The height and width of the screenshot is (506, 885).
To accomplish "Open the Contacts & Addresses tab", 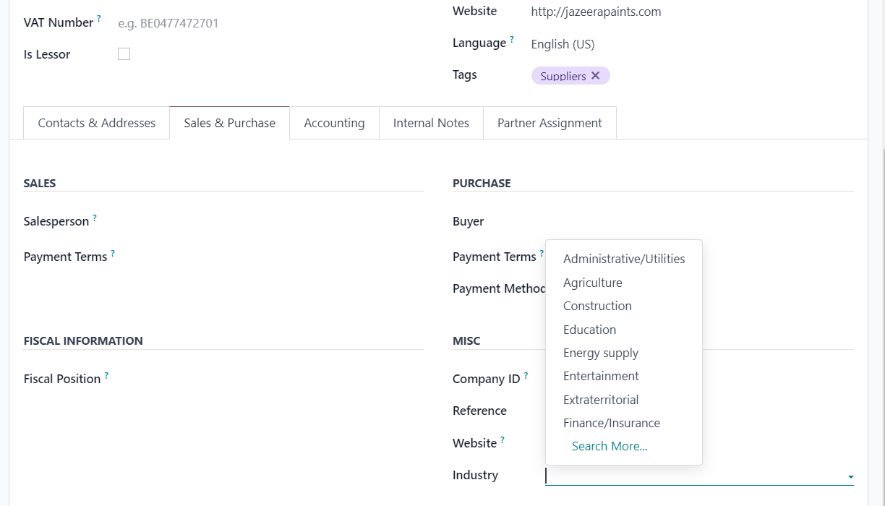I will click(x=96, y=123).
